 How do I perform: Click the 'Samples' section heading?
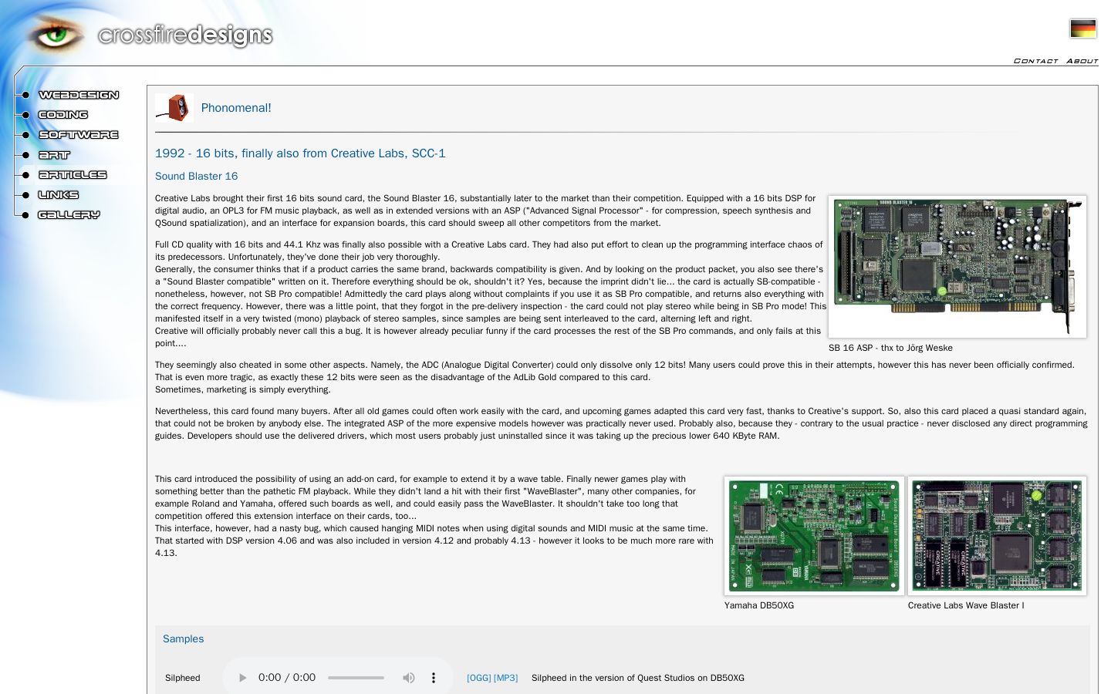(x=184, y=639)
